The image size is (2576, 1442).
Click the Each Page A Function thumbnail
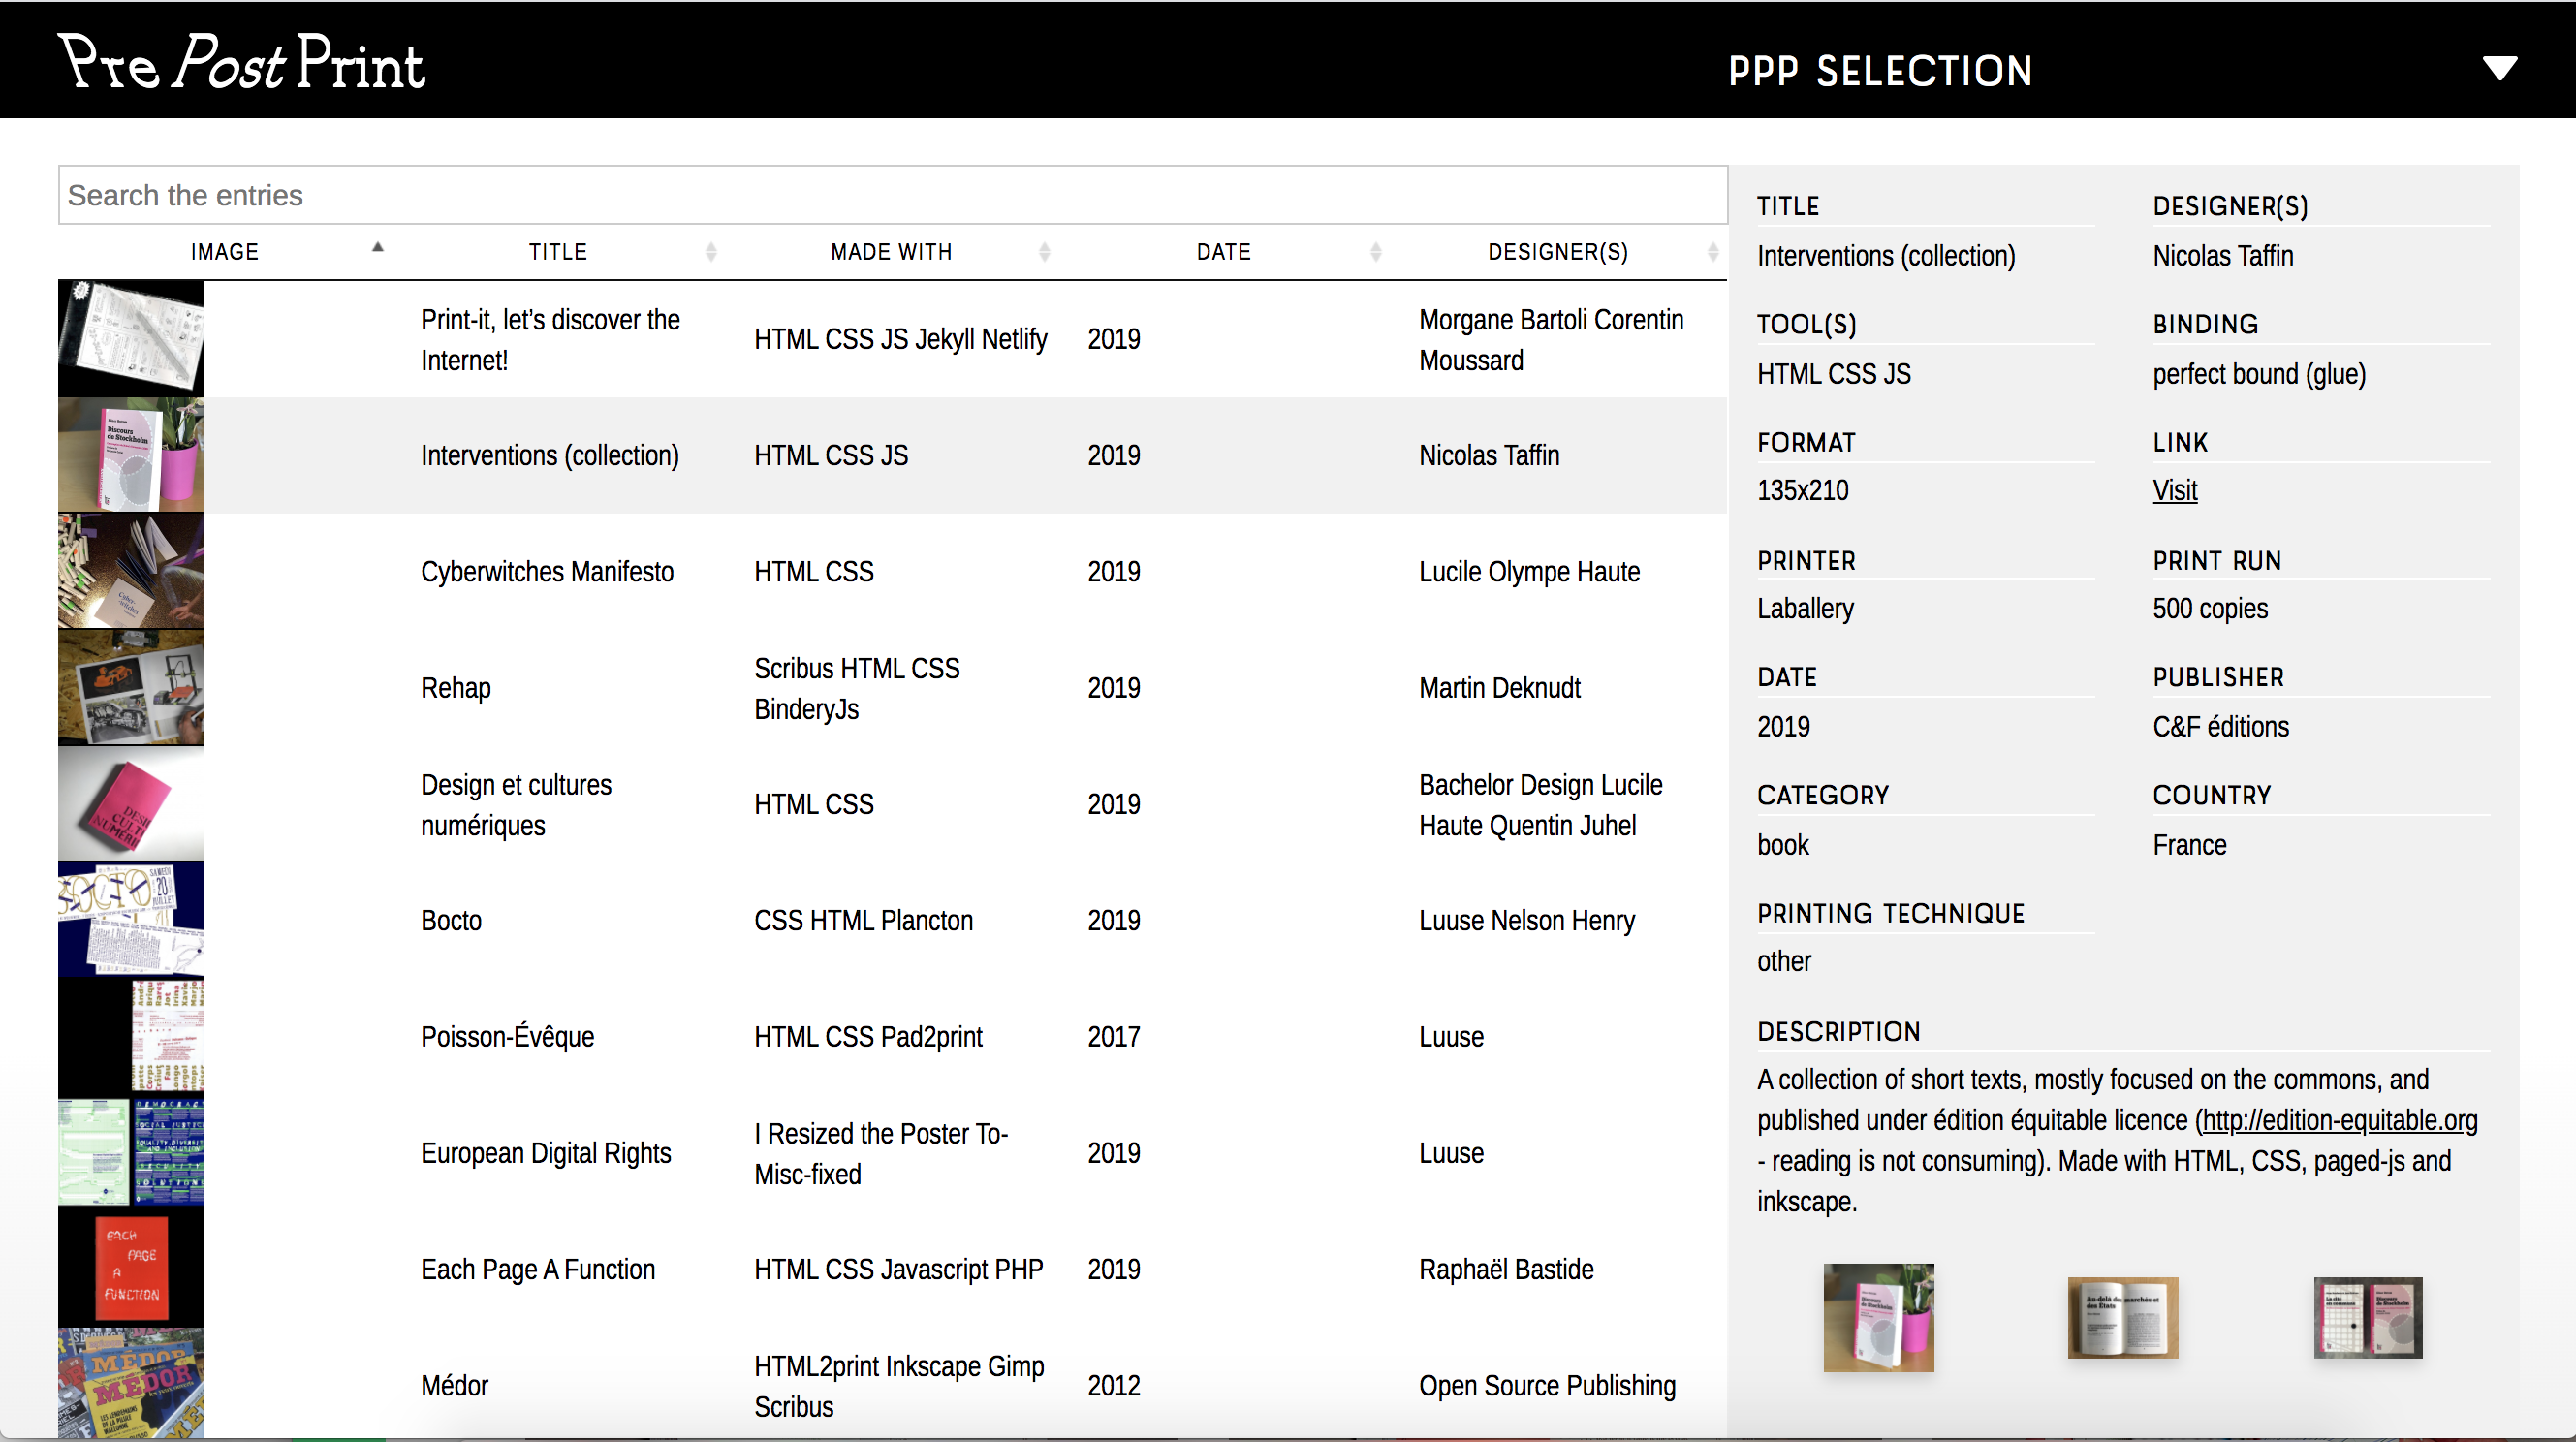[131, 1268]
